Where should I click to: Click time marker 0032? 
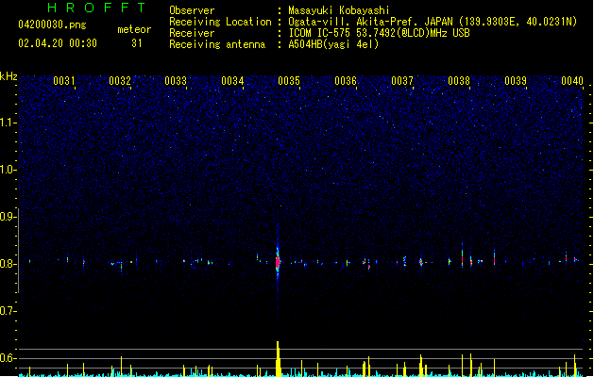(120, 81)
